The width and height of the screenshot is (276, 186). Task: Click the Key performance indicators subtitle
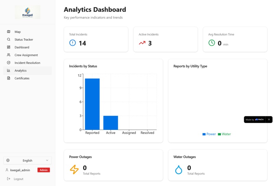(93, 17)
